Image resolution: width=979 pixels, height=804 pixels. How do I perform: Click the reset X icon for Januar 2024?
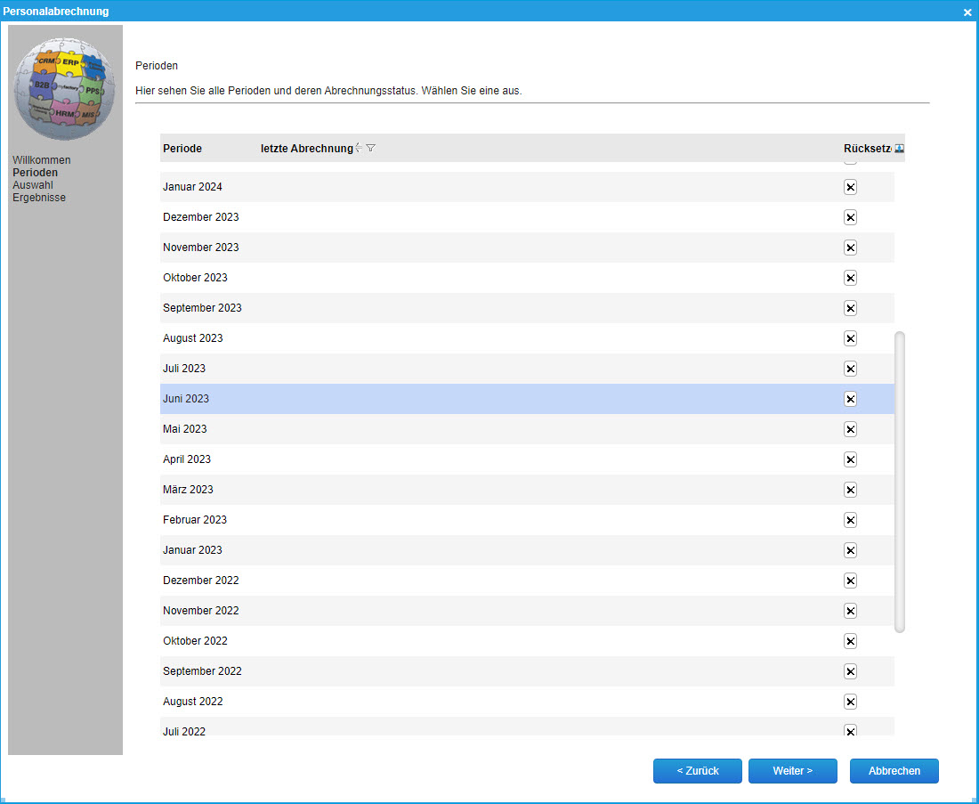click(850, 187)
